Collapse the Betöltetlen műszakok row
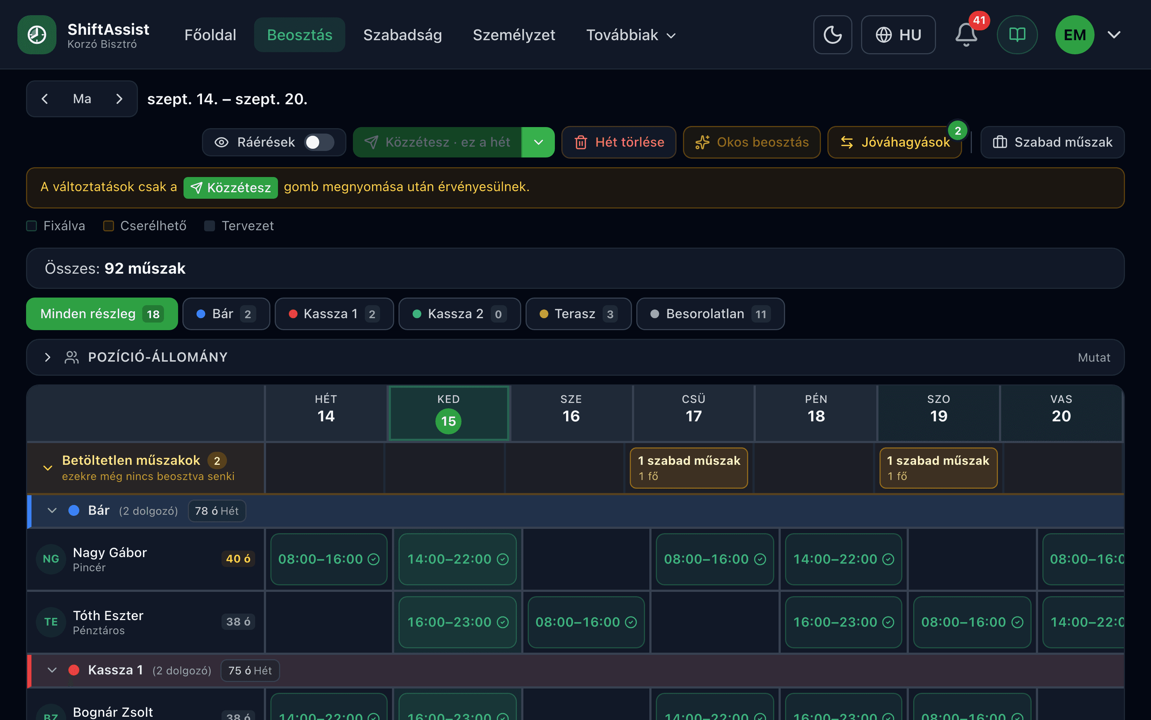Viewport: 1151px width, 720px height. click(x=48, y=468)
